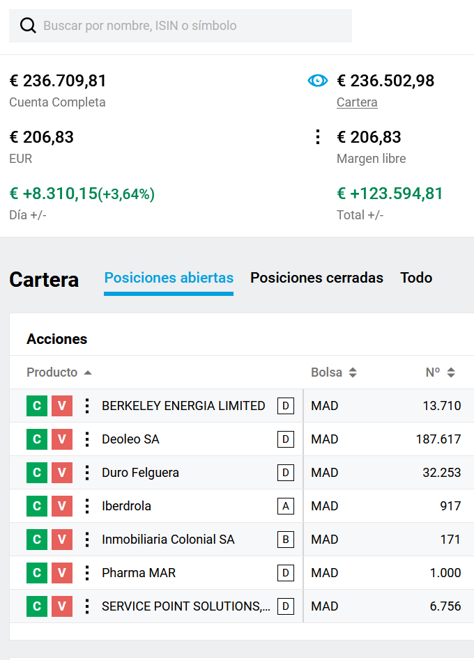Select the Todo tab
The width and height of the screenshot is (474, 660).
[416, 278]
